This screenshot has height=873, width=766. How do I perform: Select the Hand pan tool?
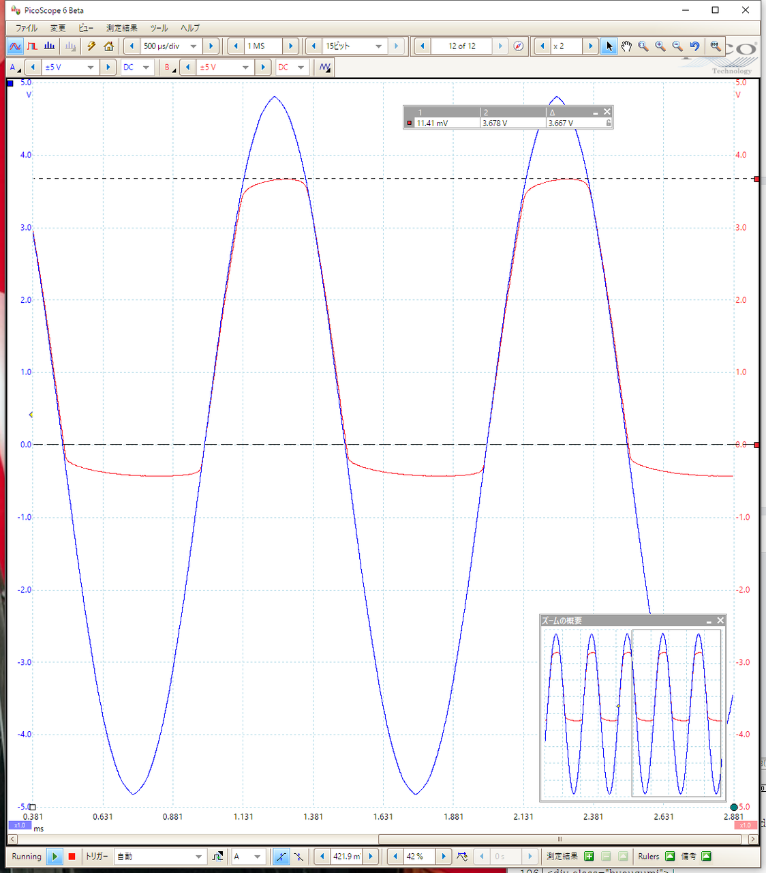click(x=626, y=46)
